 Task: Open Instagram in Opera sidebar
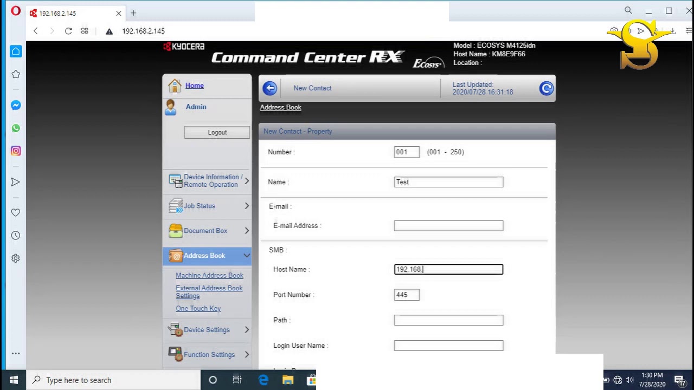tap(16, 151)
